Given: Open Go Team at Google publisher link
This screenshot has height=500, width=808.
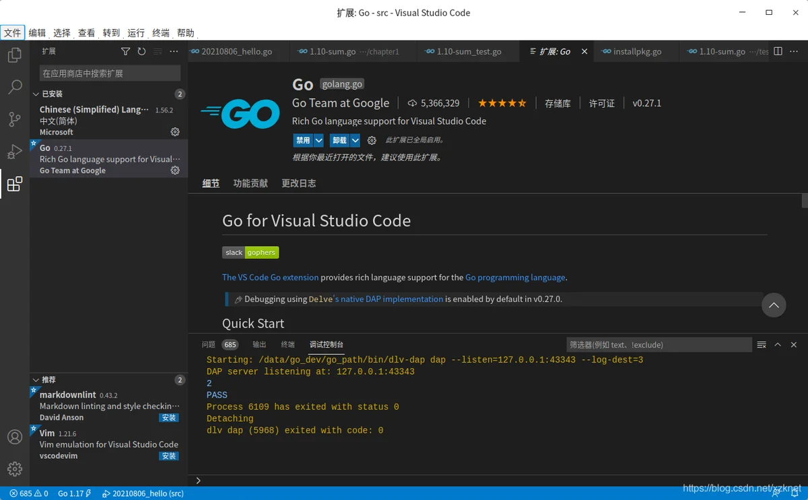Looking at the screenshot, I should click(x=341, y=103).
